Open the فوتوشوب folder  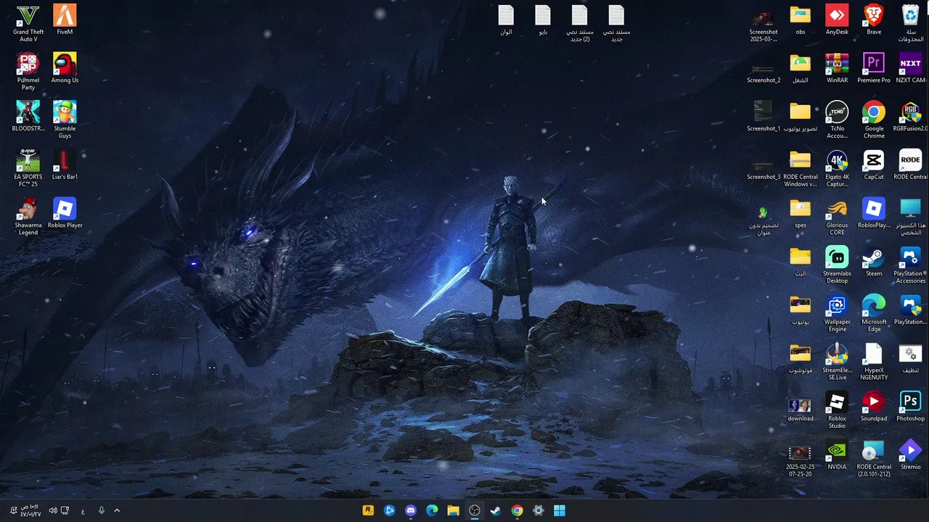800,358
